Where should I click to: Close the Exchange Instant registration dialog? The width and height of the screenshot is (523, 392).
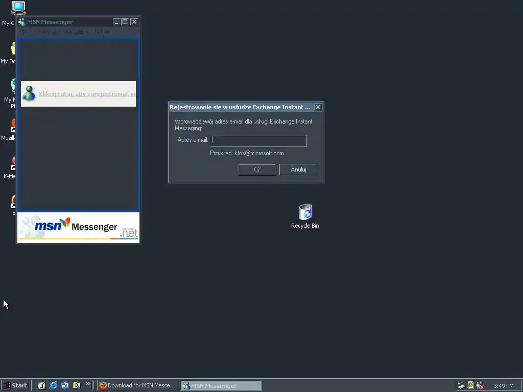318,107
